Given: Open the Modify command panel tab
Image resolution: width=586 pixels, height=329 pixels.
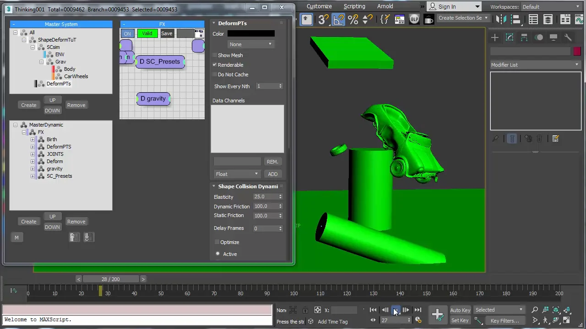Looking at the screenshot, I should point(510,37).
